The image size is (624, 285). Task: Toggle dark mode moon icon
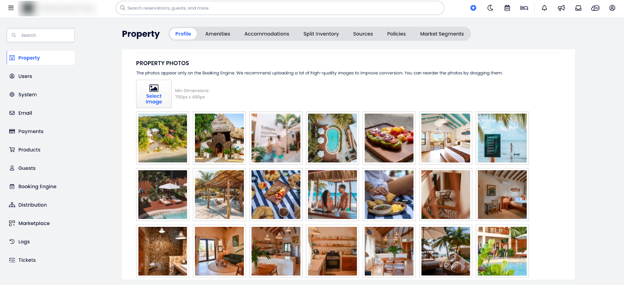490,8
